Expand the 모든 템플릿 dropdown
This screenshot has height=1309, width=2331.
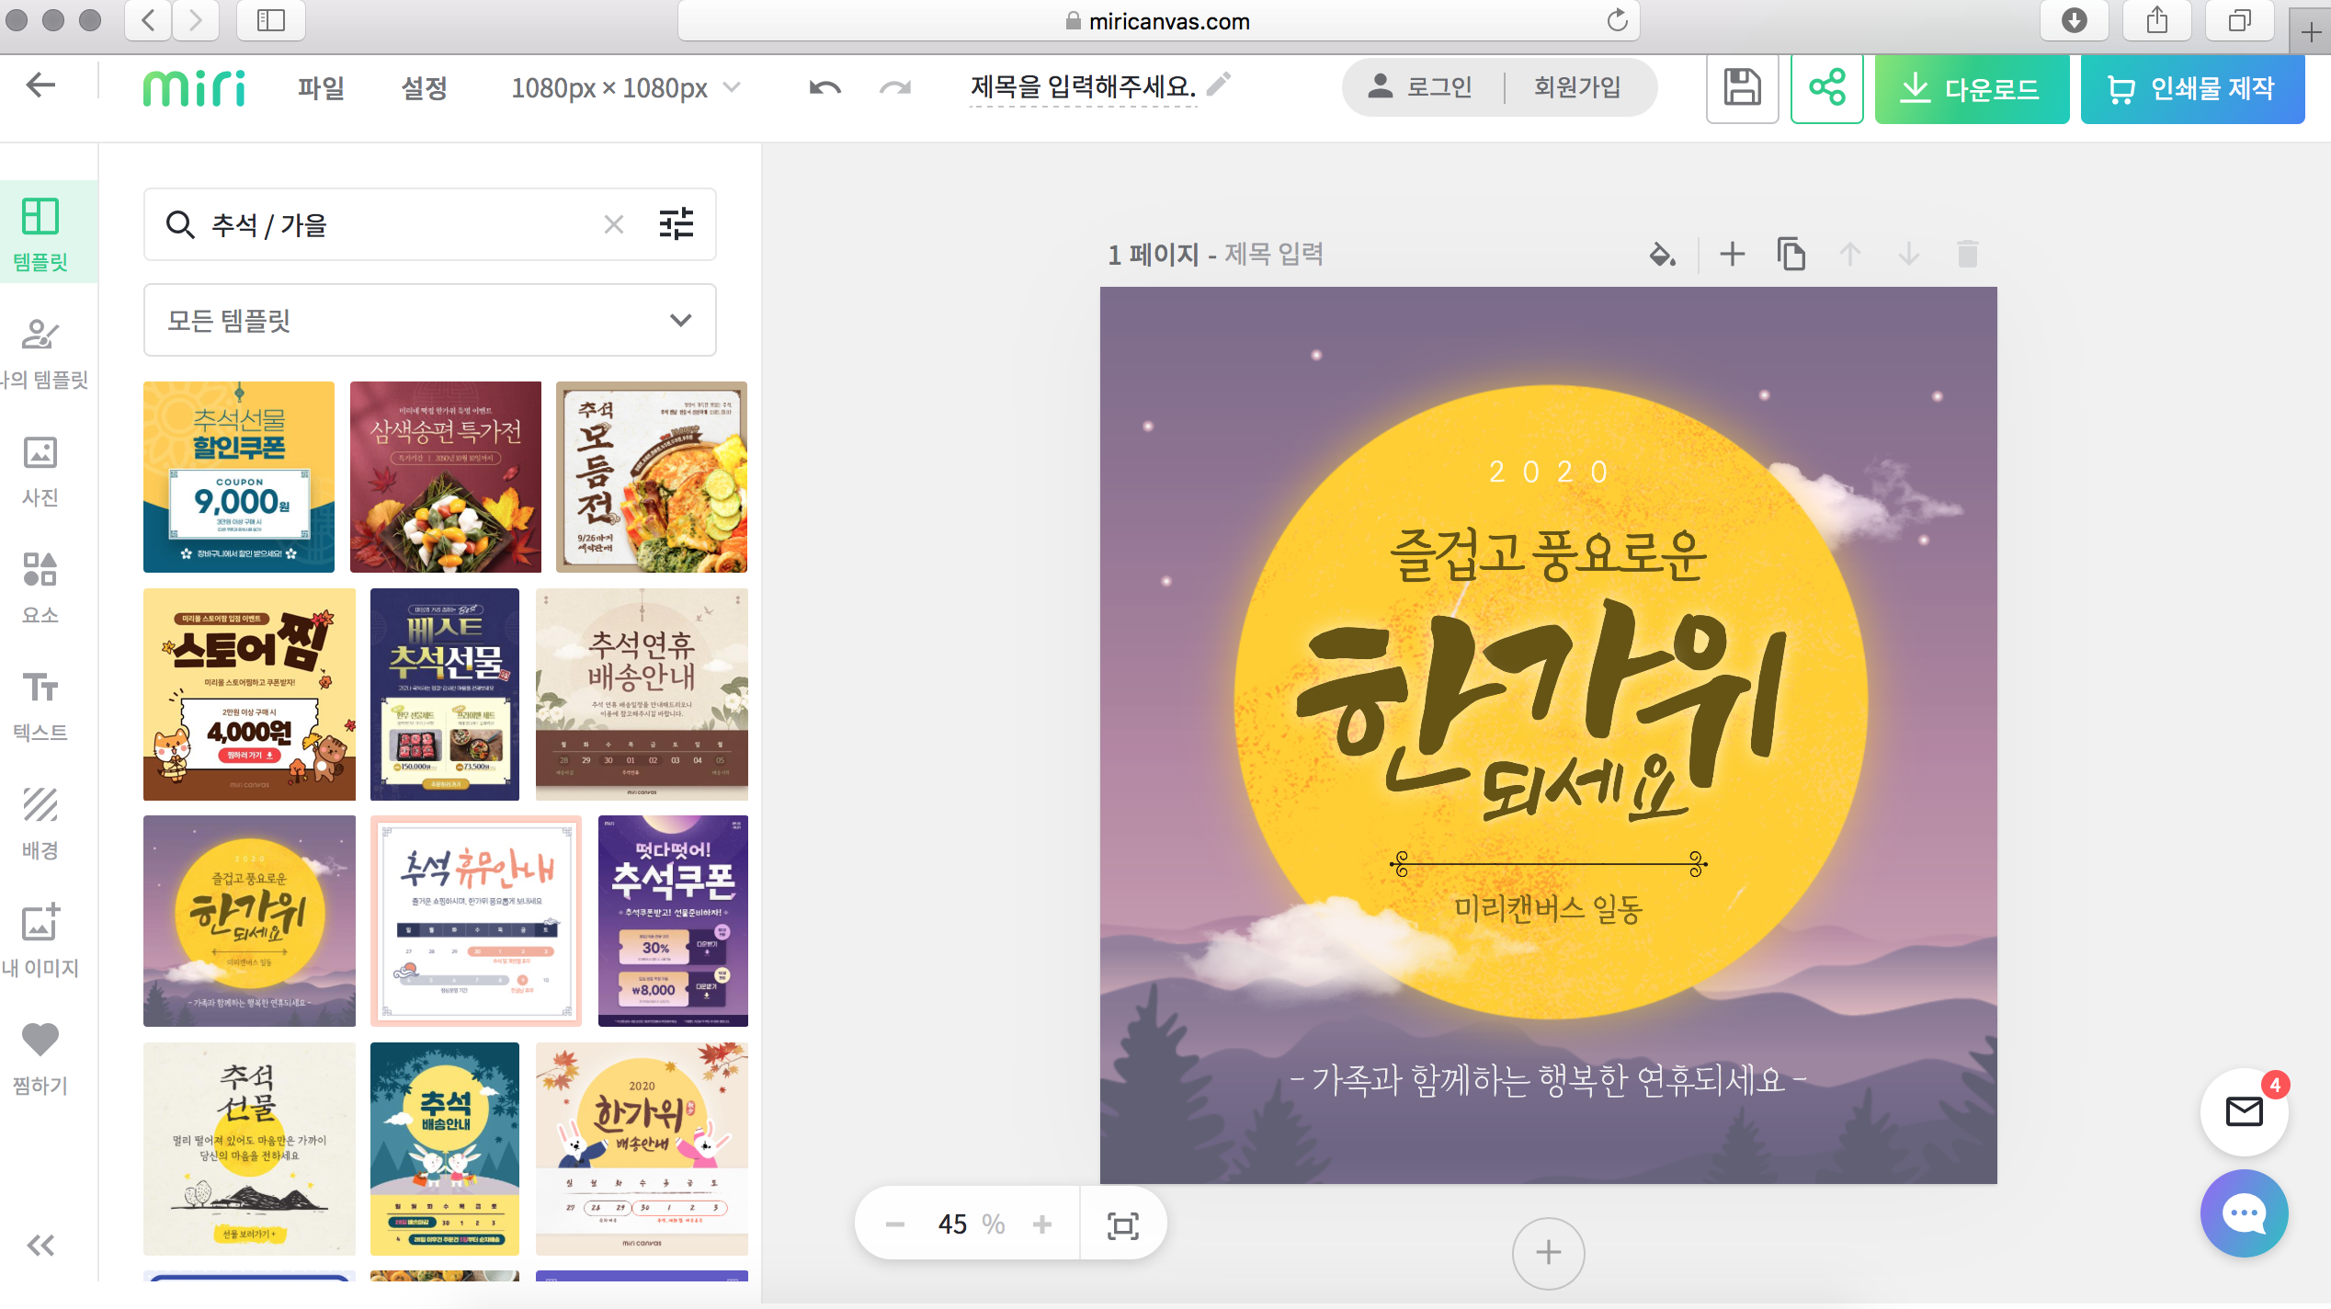pyautogui.click(x=430, y=320)
